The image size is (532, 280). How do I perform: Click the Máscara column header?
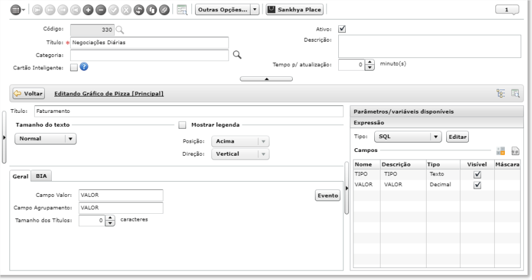(507, 165)
